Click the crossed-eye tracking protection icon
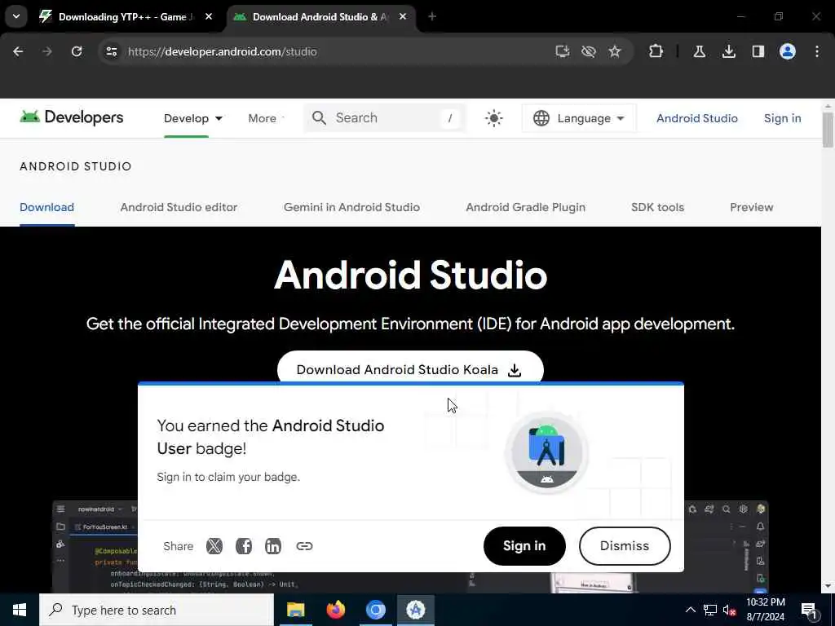The height and width of the screenshot is (626, 835). coord(589,51)
